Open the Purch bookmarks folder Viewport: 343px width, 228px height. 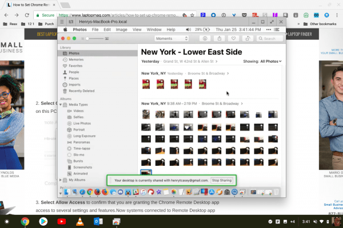tap(46, 24)
